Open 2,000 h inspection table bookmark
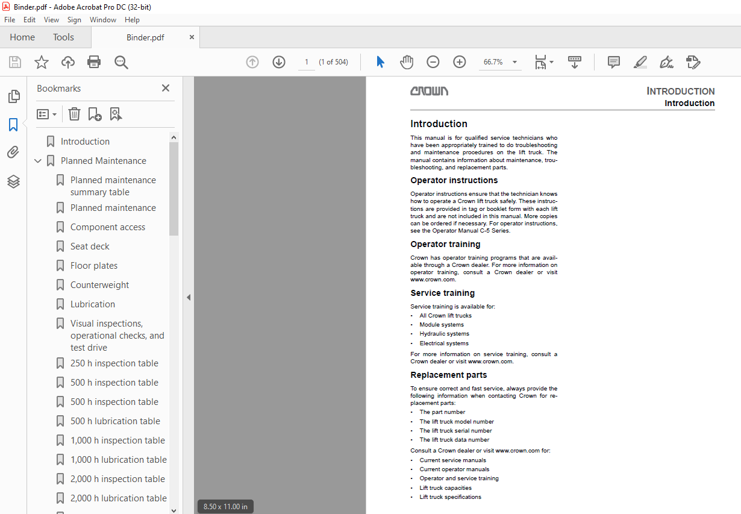Screen dimensions: 741x514 pyautogui.click(x=117, y=479)
